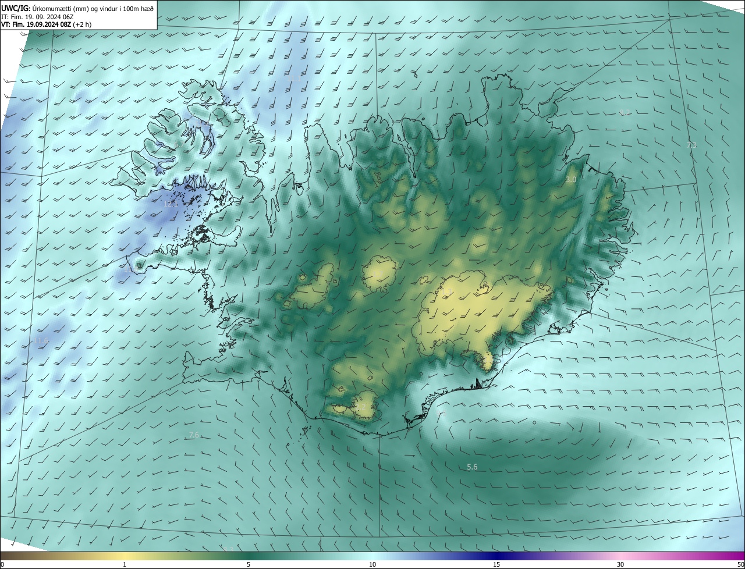Click the 10 tick label on the colorbar
Viewport: 745px width, 569px height.
click(x=372, y=564)
